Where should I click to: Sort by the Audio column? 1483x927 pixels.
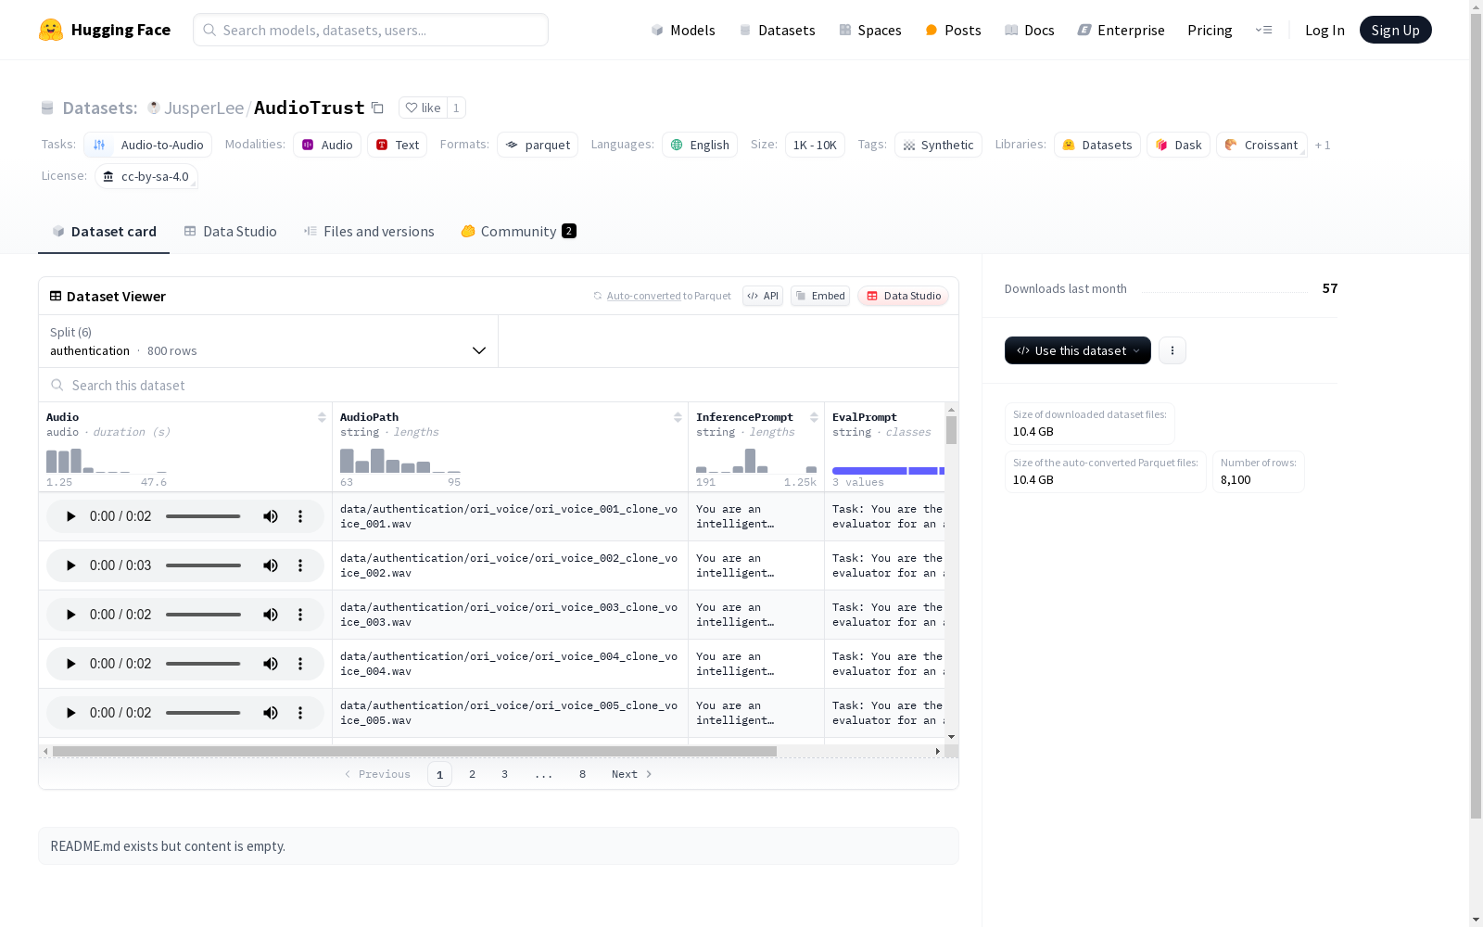click(322, 417)
